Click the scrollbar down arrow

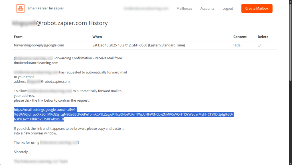290,164
